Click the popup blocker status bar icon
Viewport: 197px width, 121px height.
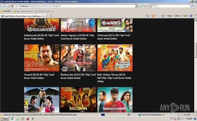coord(128,115)
